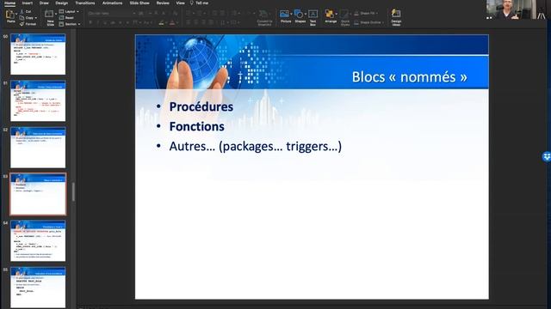Switch to the Animations tab
The width and height of the screenshot is (551, 309).
[113, 3]
